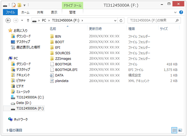Image resolution: width=187 pixels, height=136 pixels.
Task: Go forward with the forward arrow
Action: pos(16,20)
